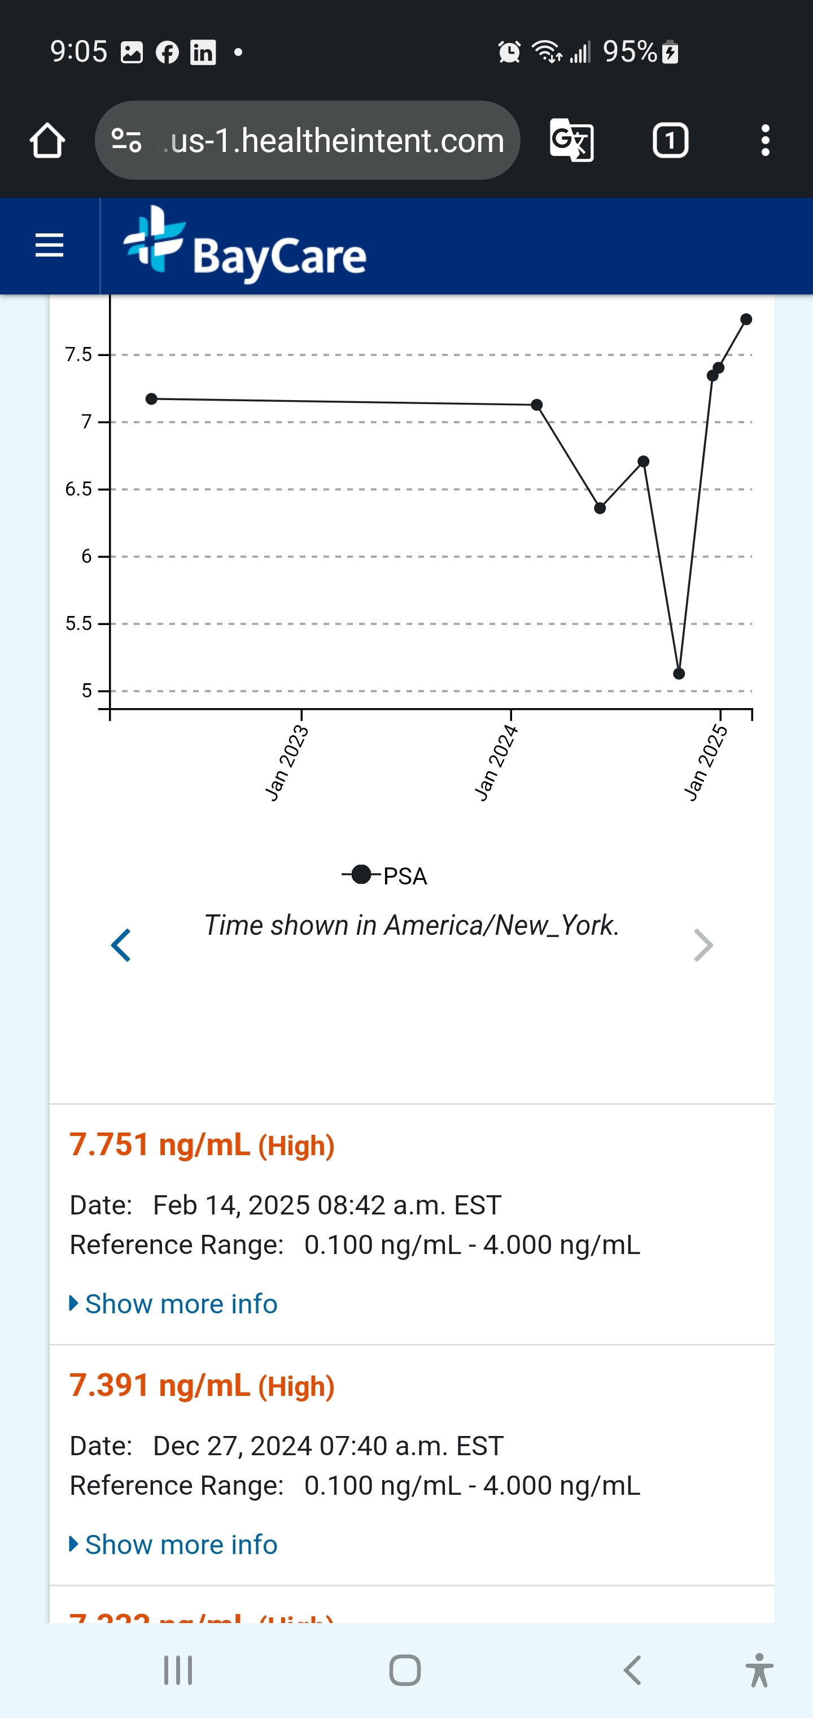Open the Chrome home page icon
The height and width of the screenshot is (1718, 813).
pyautogui.click(x=47, y=141)
